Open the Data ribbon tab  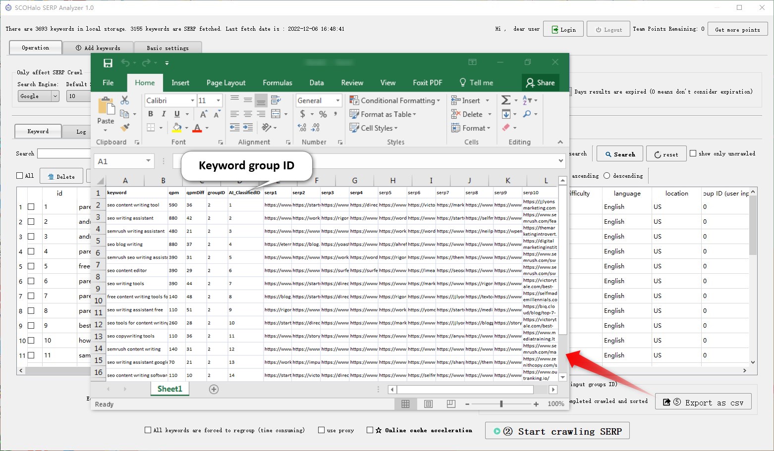(317, 83)
